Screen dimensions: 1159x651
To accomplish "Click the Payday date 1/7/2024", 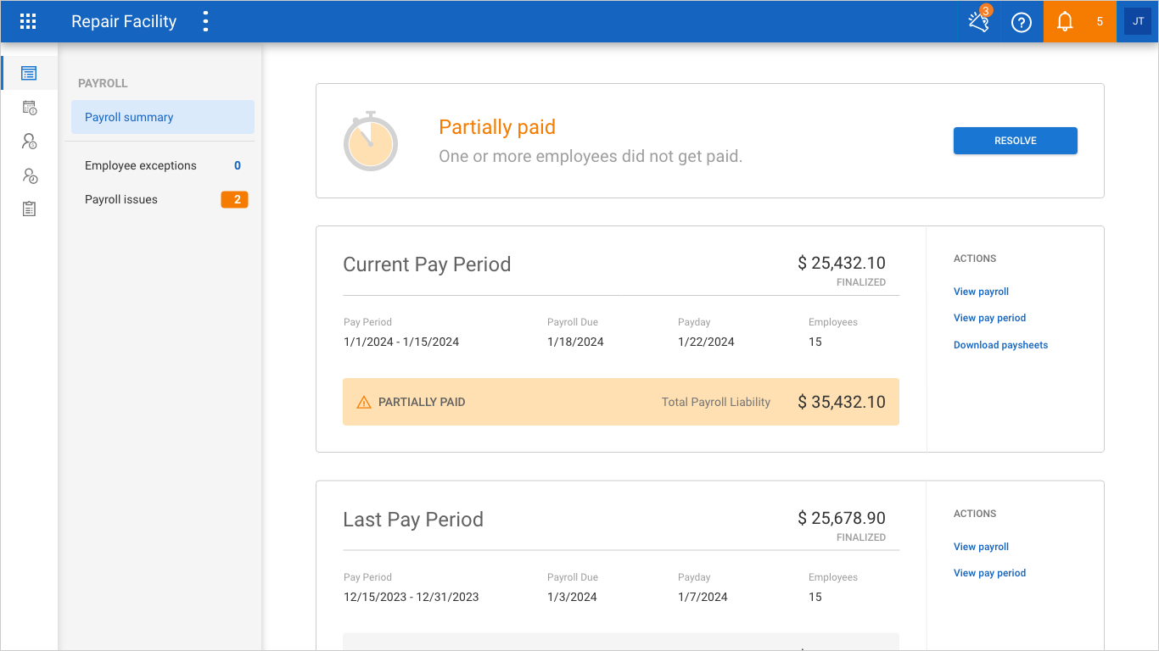I will coord(703,598).
